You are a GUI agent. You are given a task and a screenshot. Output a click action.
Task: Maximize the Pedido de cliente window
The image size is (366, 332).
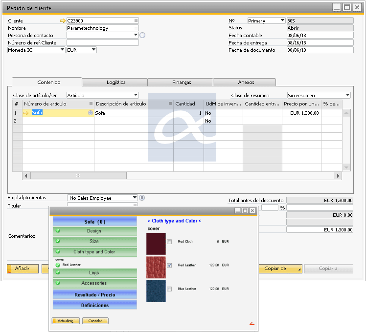point(347,8)
